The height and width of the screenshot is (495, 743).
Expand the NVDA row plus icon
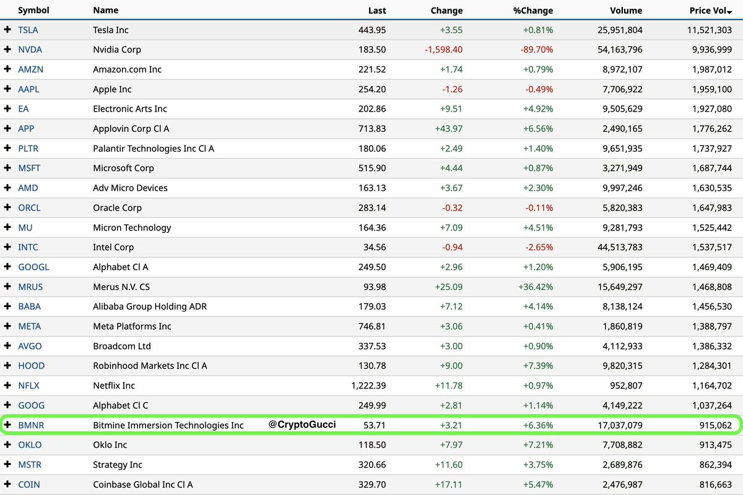[x=7, y=50]
